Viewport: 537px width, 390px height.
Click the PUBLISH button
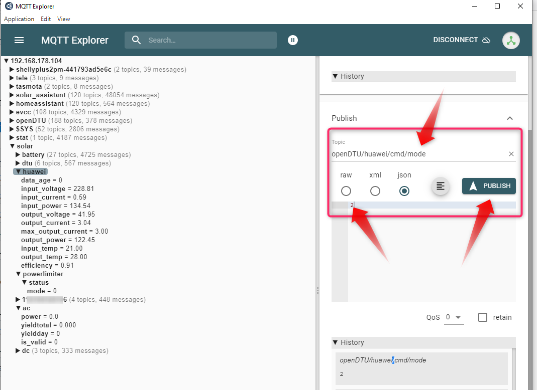pos(489,186)
